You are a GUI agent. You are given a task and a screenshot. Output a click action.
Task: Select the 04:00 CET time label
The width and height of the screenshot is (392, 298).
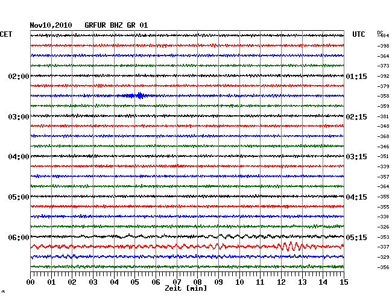point(19,157)
